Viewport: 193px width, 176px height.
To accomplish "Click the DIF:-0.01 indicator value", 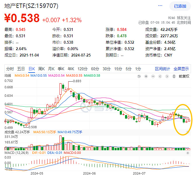I will (39, 153).
